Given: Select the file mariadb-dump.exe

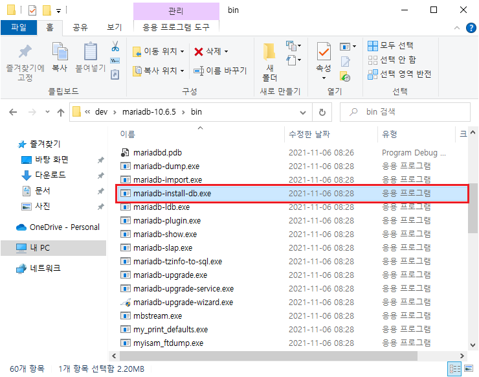Looking at the screenshot, I should click(166, 166).
